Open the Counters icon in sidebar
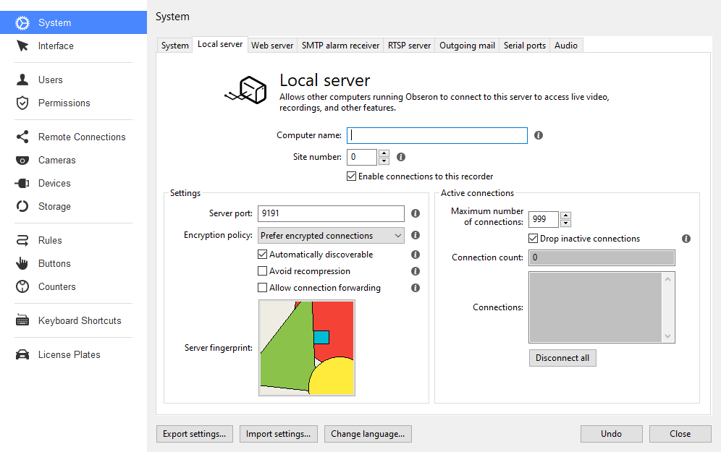The height and width of the screenshot is (452, 721). [22, 286]
